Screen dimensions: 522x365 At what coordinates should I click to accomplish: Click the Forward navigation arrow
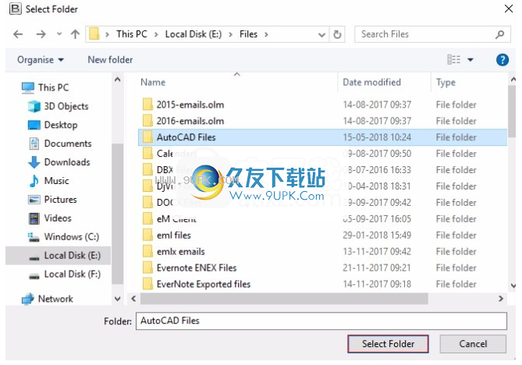tap(41, 34)
